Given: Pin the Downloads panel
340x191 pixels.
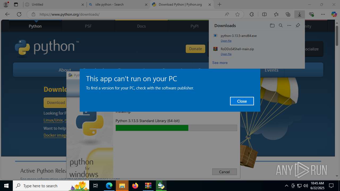Looking at the screenshot, I should point(298,25).
